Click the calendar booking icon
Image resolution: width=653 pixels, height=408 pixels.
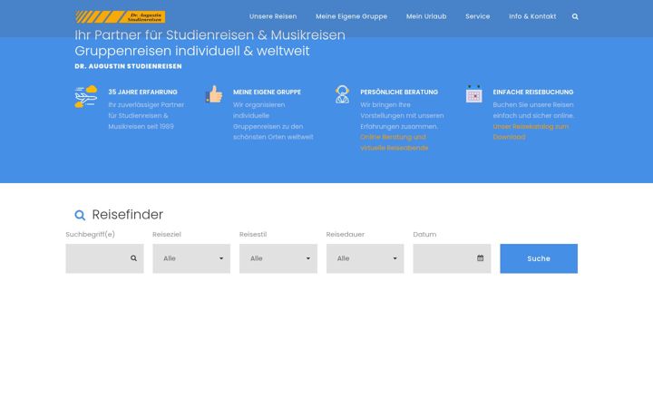(474, 94)
